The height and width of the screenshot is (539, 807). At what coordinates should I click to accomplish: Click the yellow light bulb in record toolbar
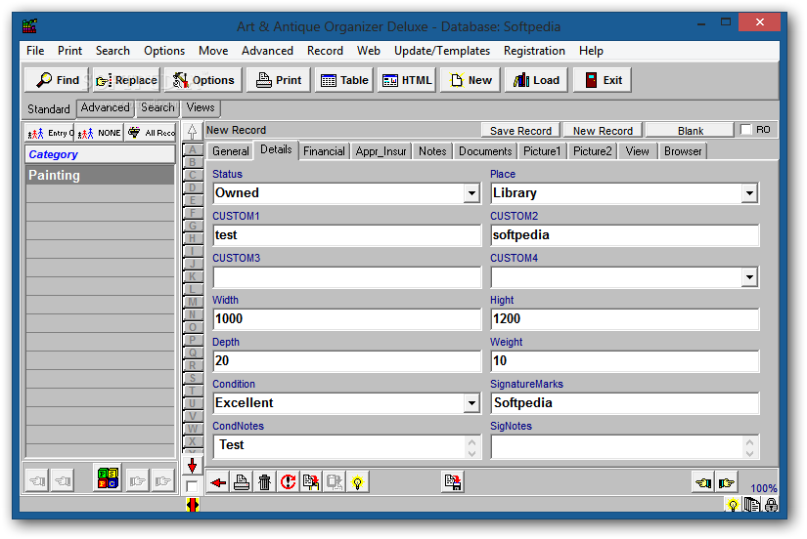click(x=357, y=482)
